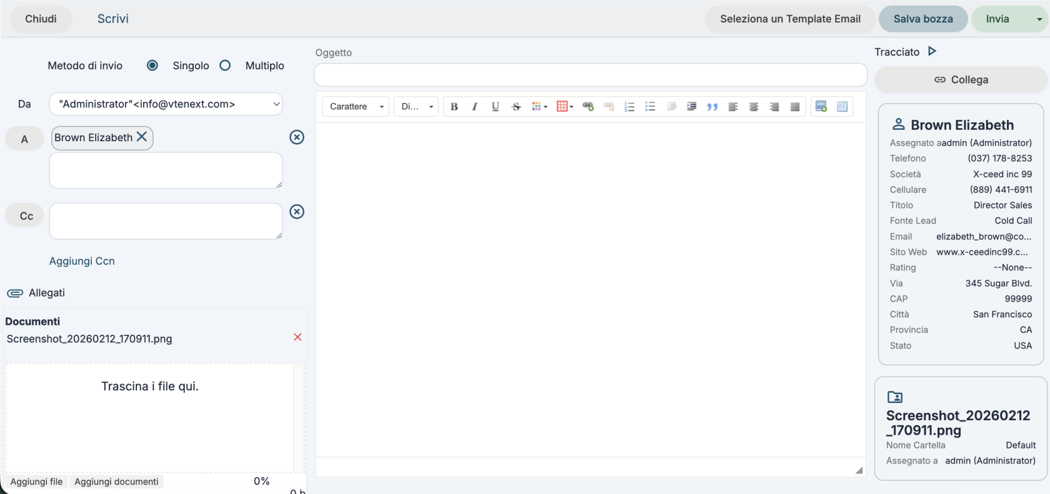Click the Società value X-ceed inc 99
Image resolution: width=1050 pixels, height=494 pixels.
coord(1002,174)
